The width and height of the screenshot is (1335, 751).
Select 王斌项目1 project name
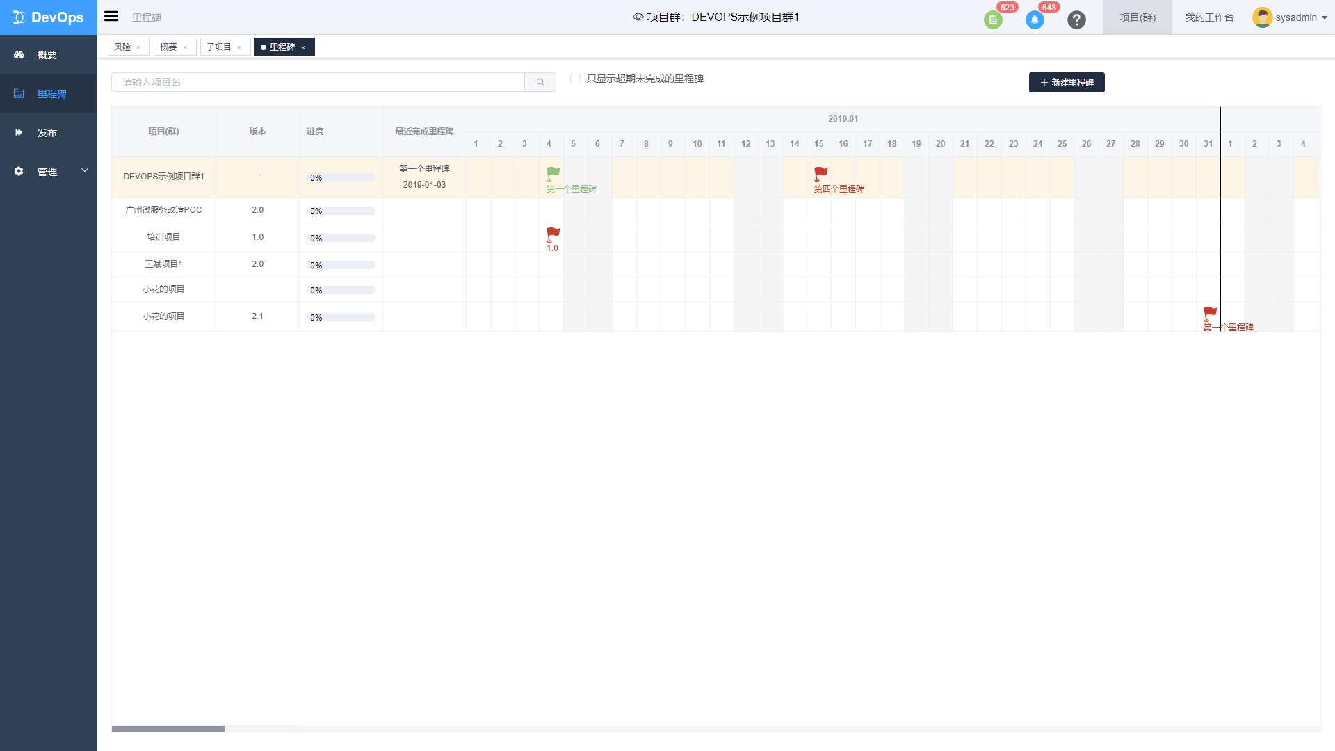(163, 264)
